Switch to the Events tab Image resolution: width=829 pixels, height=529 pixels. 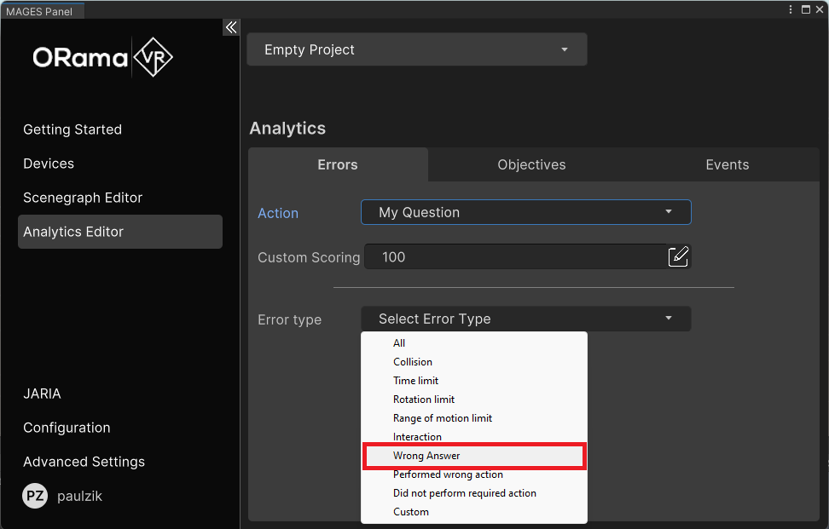727,164
